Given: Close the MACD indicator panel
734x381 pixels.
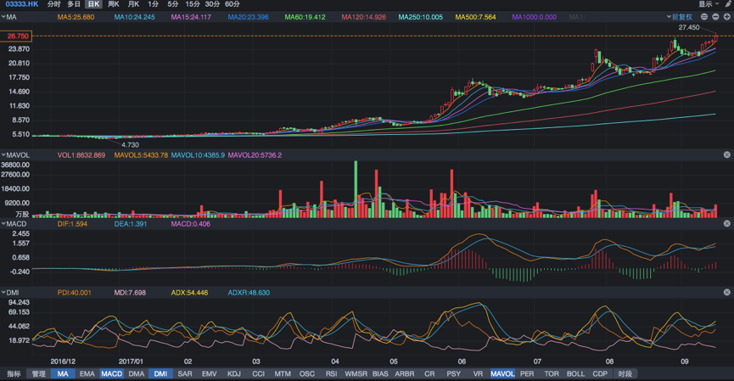Looking at the screenshot, I should point(727,224).
